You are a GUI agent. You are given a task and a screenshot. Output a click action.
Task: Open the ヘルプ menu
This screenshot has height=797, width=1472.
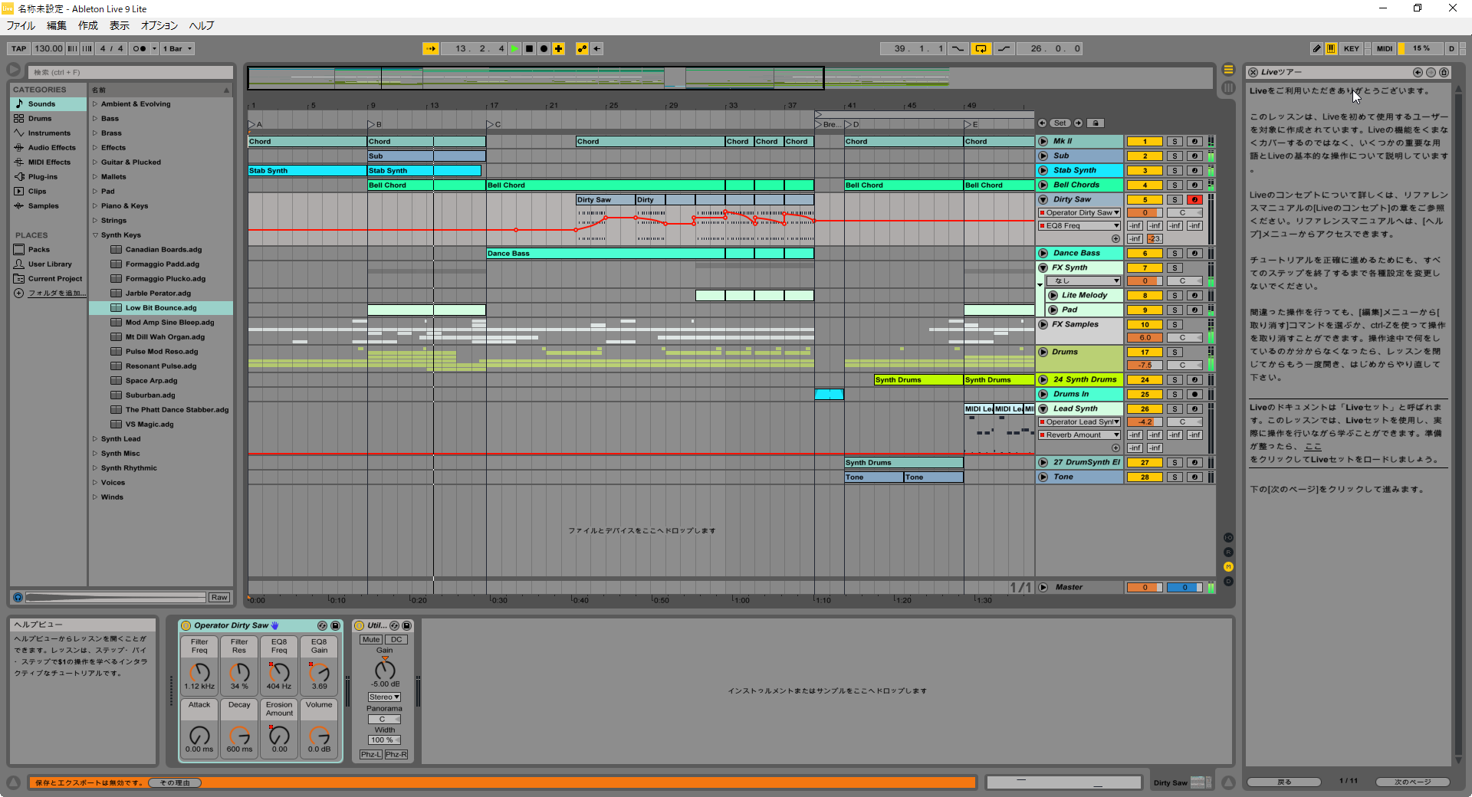pos(202,25)
